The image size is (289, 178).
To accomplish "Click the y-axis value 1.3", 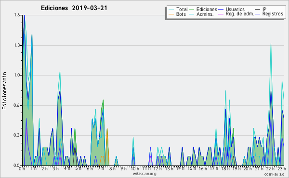I will coord(17,45).
